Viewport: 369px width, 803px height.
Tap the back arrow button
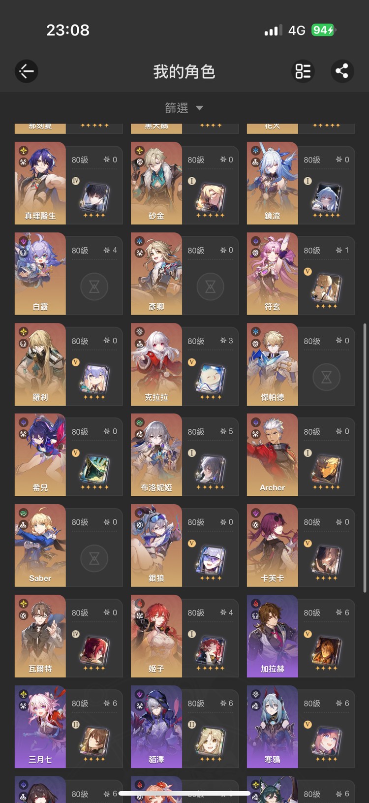point(27,71)
